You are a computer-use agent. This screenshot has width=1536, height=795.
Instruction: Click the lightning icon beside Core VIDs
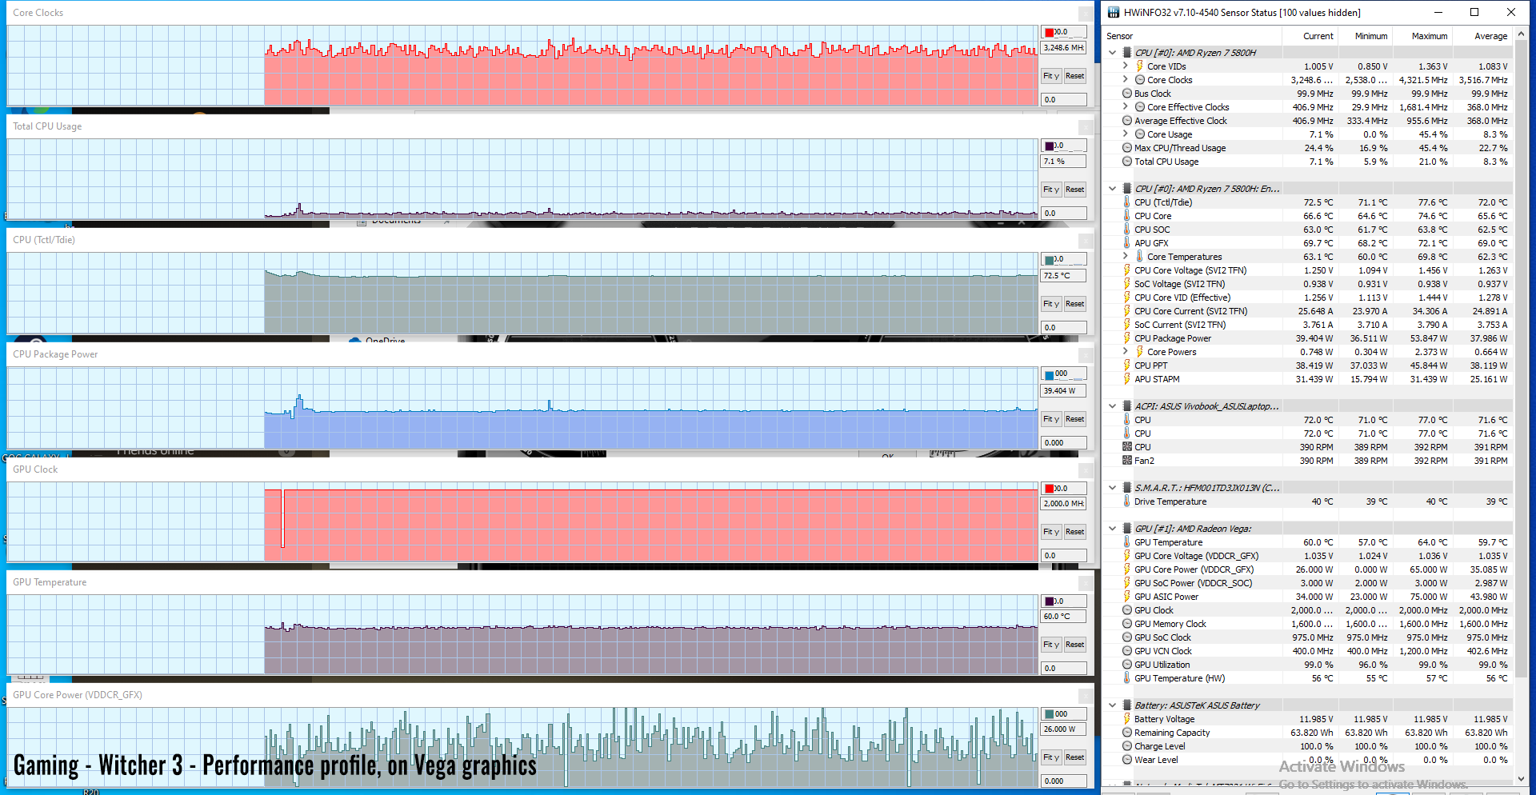[x=1139, y=66]
